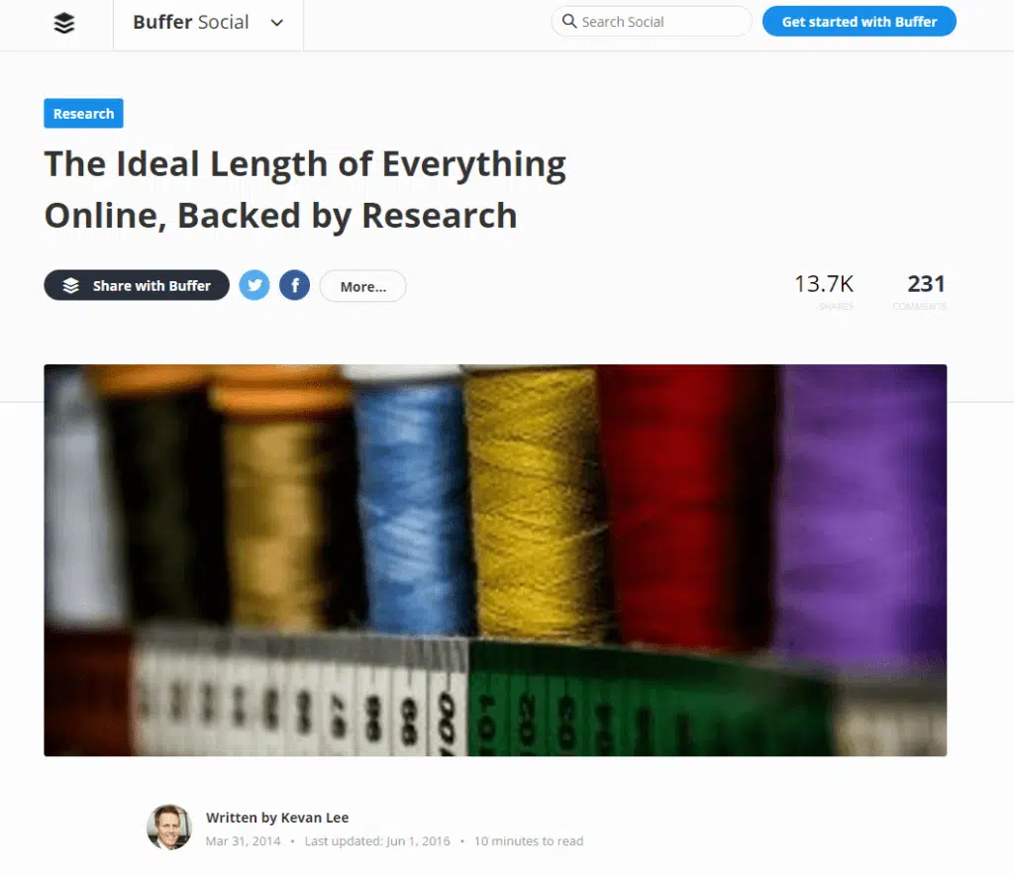Click the magnifying glass search icon

[x=569, y=22]
